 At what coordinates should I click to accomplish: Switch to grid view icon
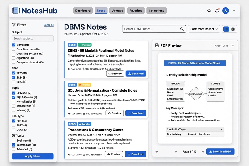[x=233, y=29]
